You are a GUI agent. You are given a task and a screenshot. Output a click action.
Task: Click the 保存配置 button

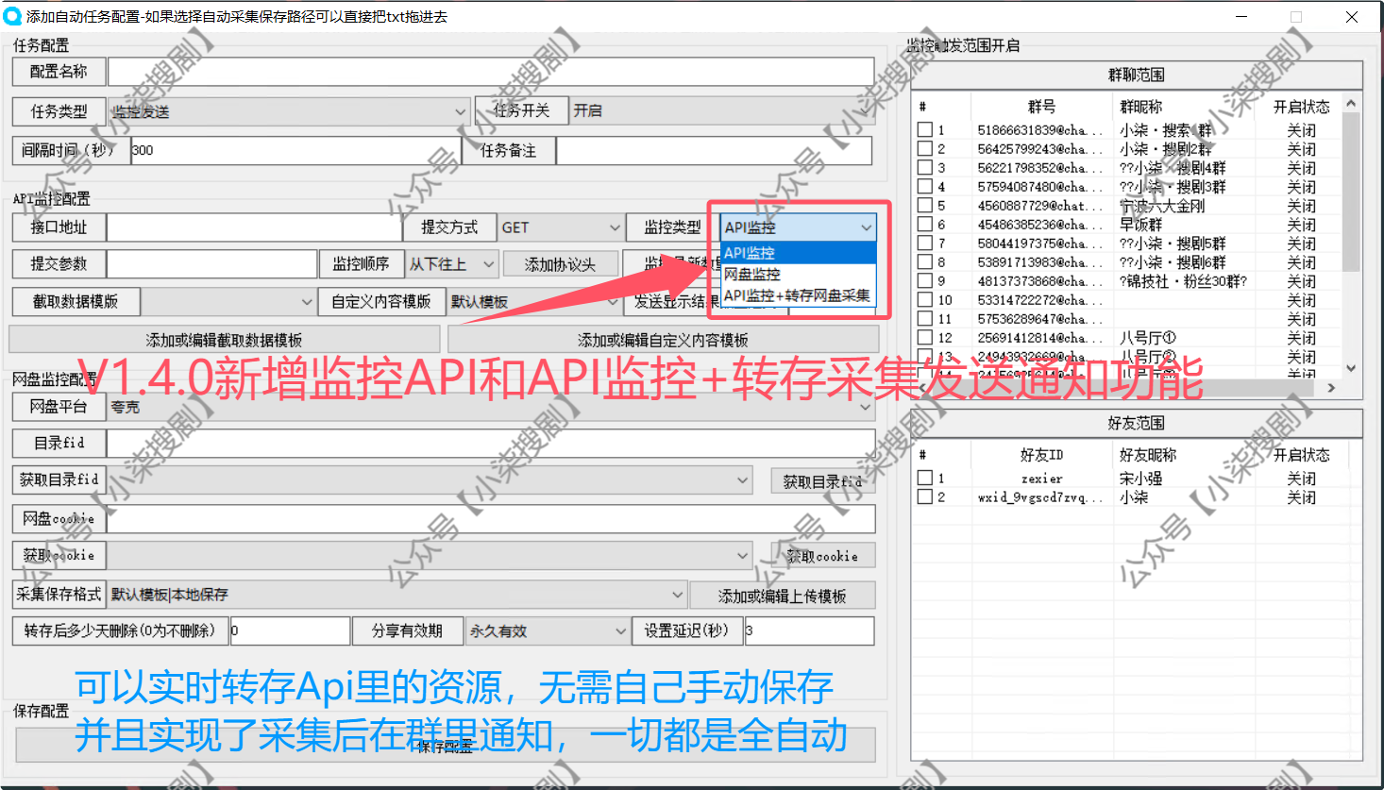446,745
